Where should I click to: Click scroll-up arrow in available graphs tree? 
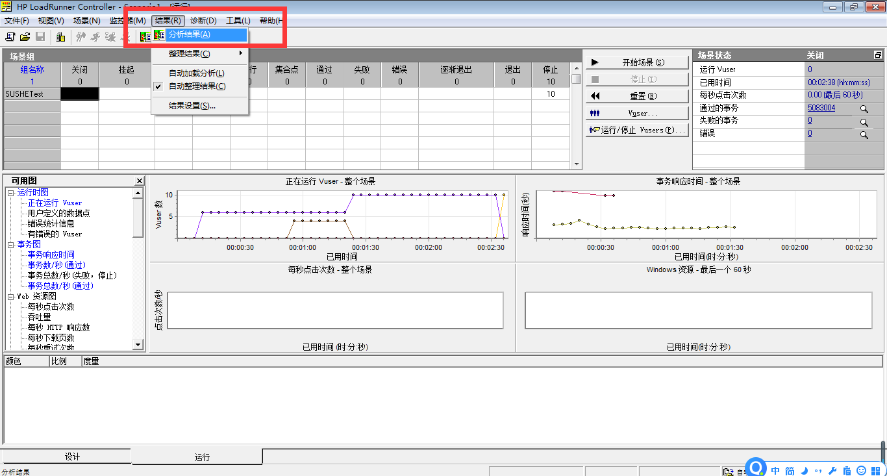[138, 193]
